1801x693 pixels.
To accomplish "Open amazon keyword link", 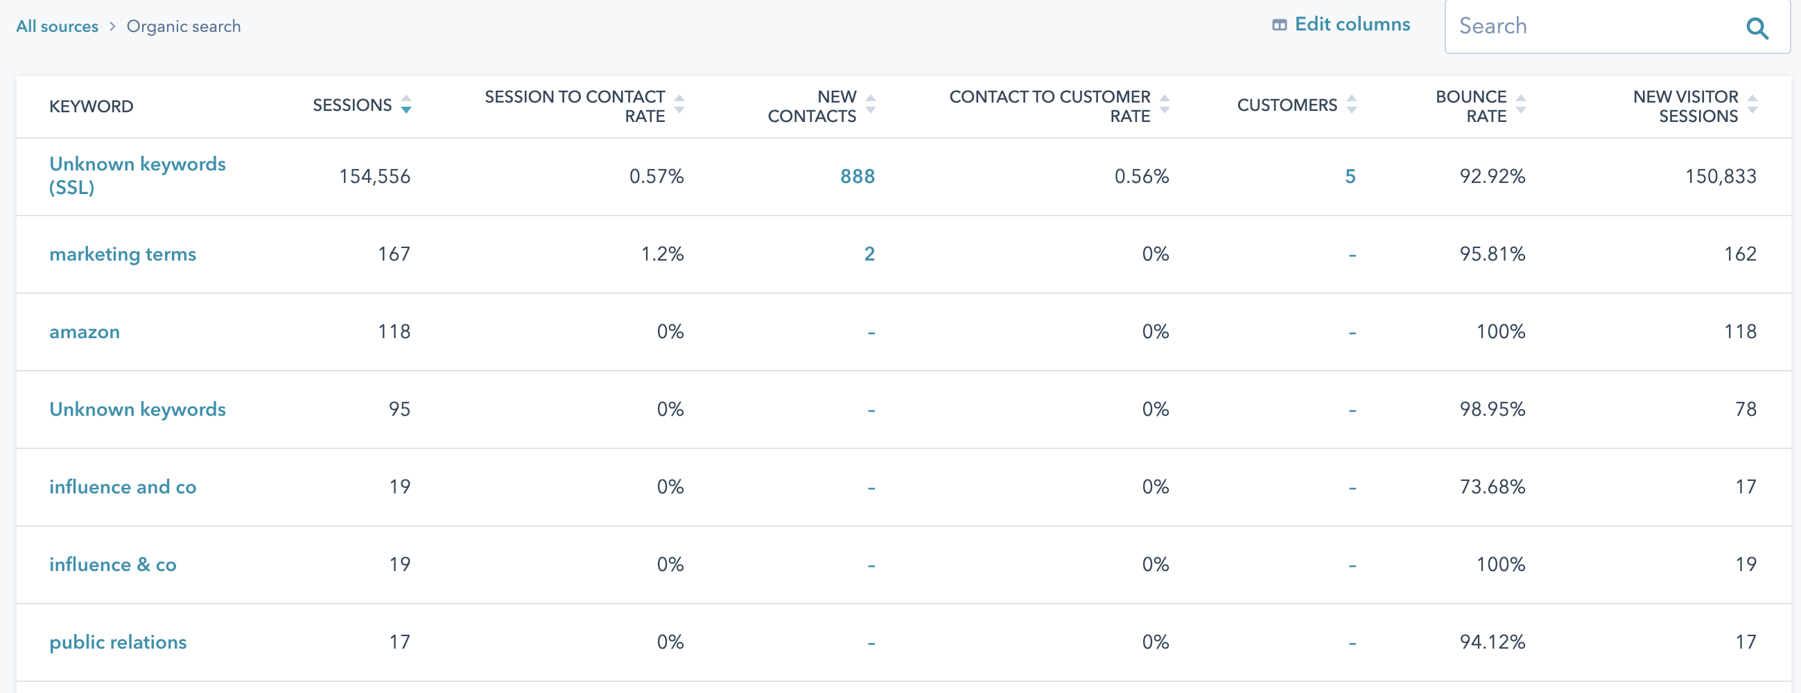I will pyautogui.click(x=85, y=332).
